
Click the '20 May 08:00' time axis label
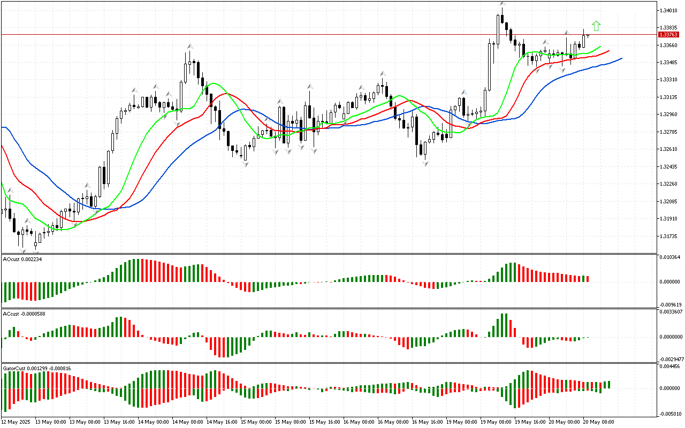coord(598,422)
